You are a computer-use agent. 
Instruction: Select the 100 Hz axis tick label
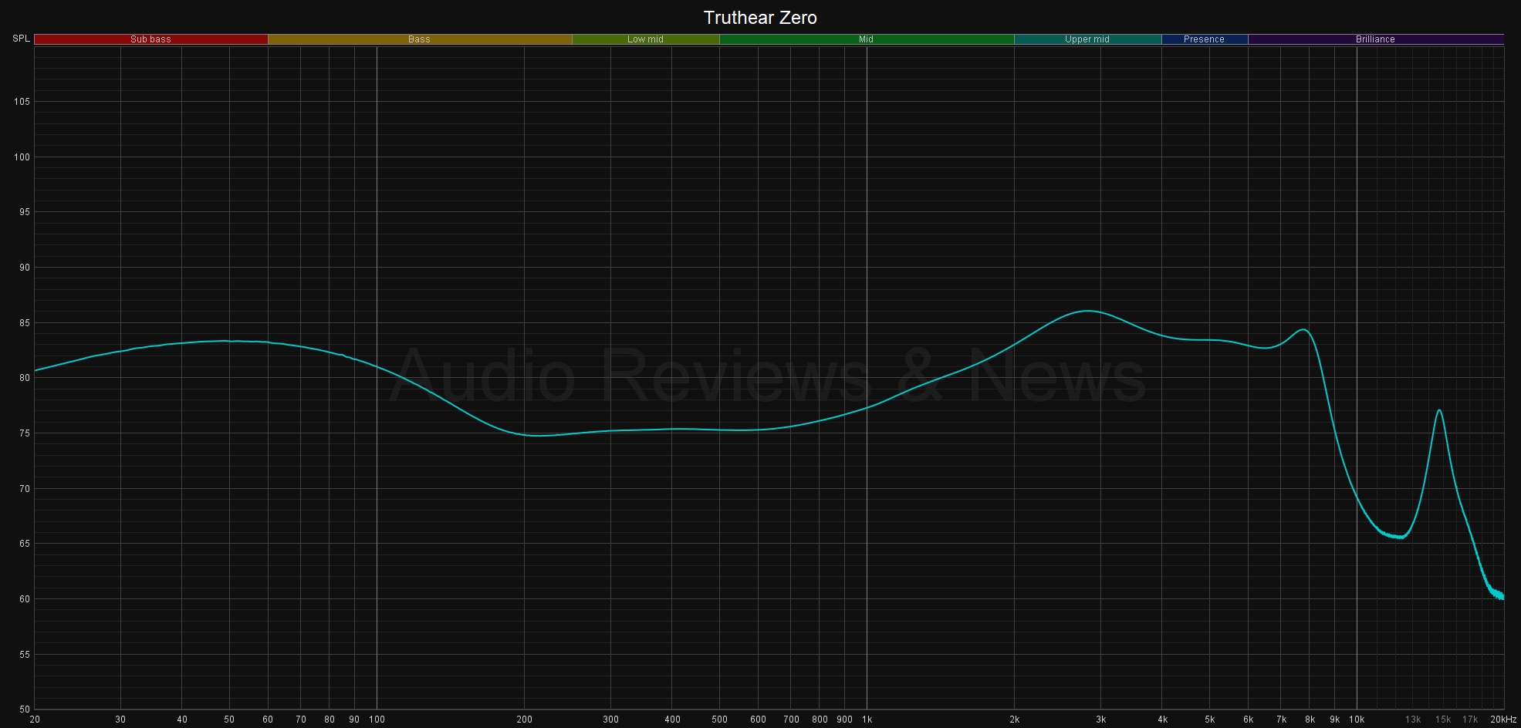coord(377,720)
